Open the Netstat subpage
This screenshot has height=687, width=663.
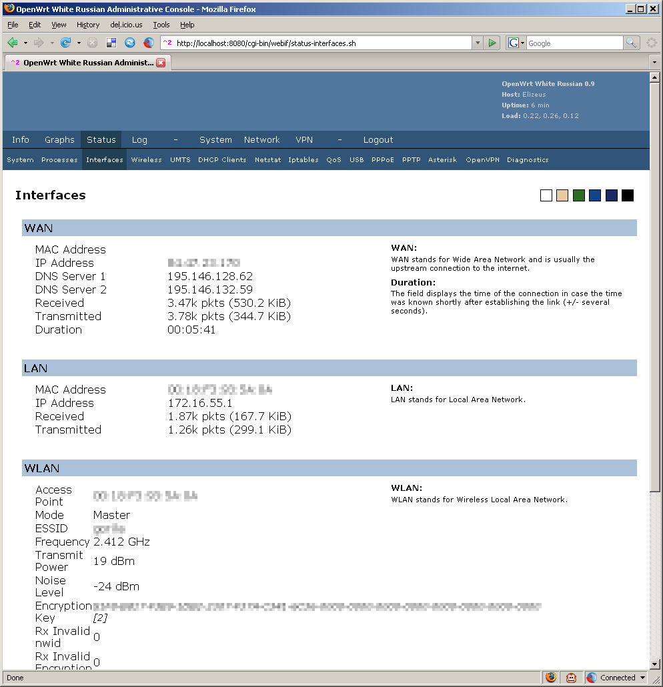point(267,160)
